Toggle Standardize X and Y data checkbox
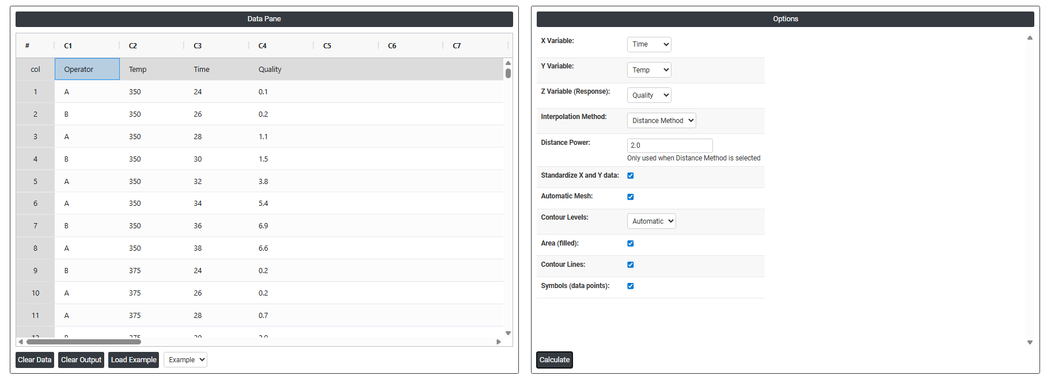The width and height of the screenshot is (1051, 391). (631, 176)
